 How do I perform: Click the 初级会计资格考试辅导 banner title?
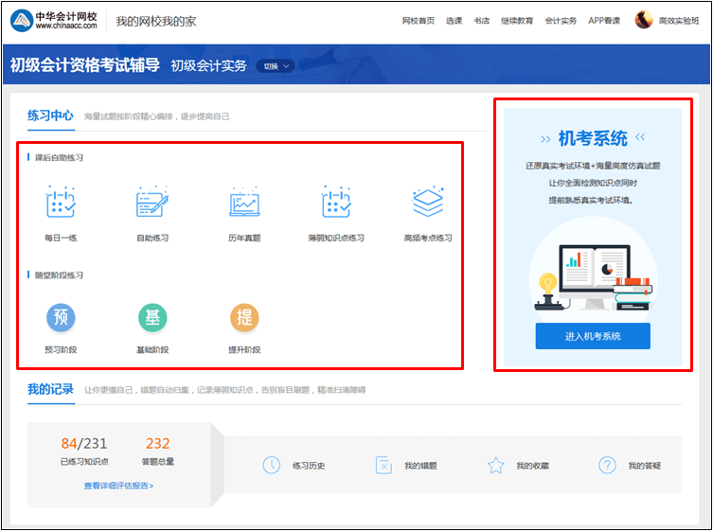pos(84,65)
